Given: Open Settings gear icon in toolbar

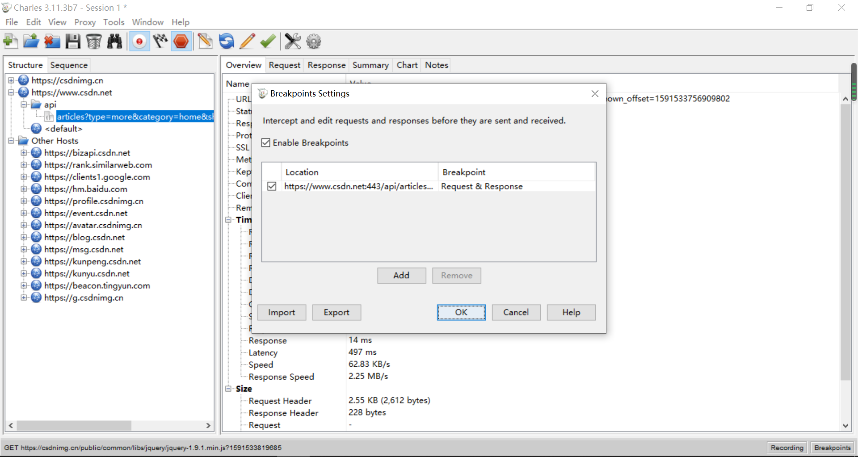Looking at the screenshot, I should click(314, 42).
